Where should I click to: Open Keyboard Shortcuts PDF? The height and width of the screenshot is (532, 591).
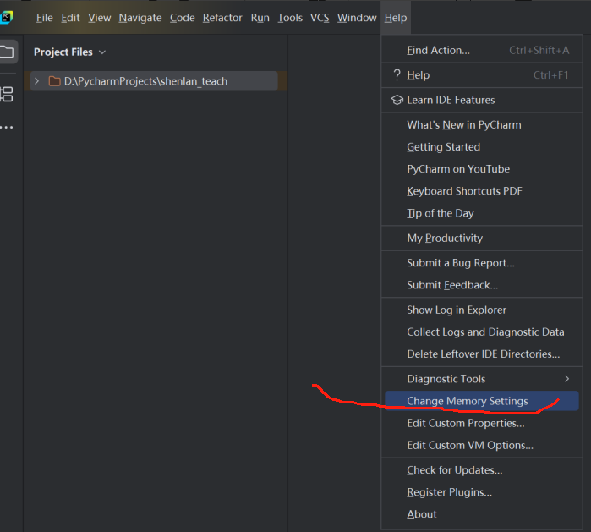(482, 191)
